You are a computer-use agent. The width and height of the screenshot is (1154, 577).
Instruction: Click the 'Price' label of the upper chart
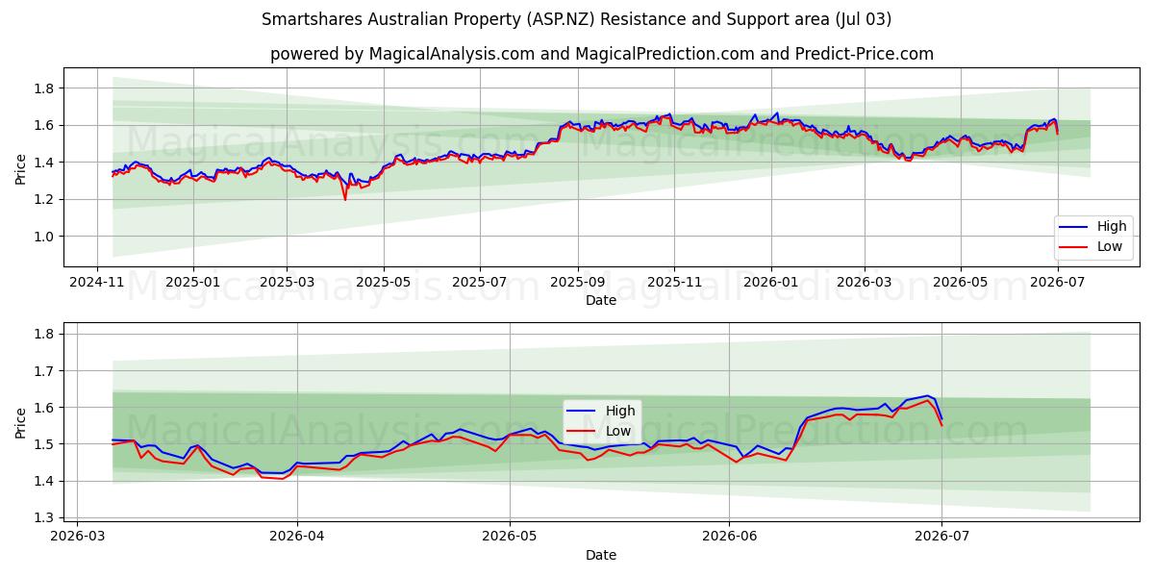[21, 167]
